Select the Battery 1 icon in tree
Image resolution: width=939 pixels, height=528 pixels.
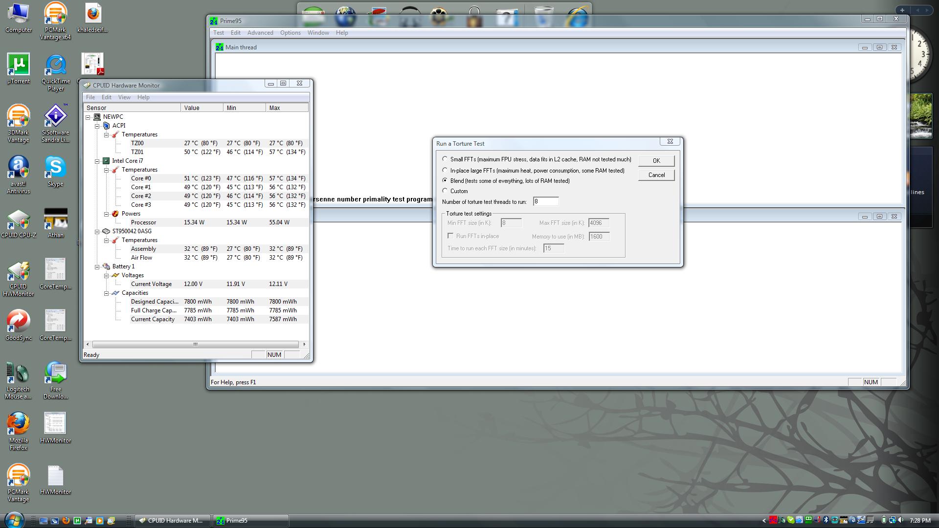[106, 266]
